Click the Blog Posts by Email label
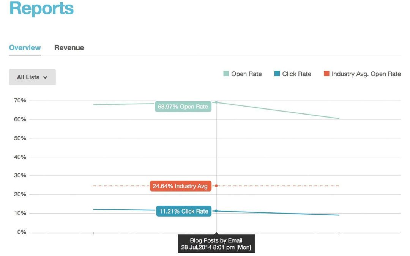This screenshot has width=410, height=256. click(216, 240)
